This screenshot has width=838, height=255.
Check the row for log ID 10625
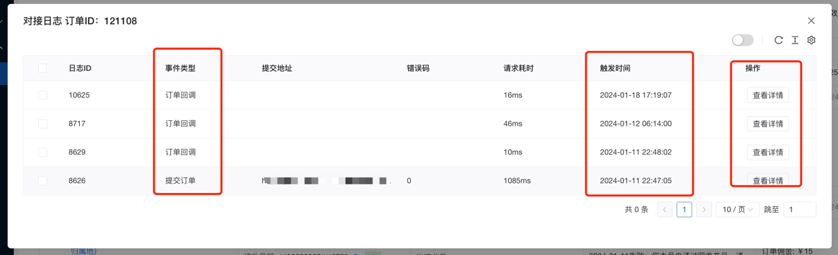42,95
